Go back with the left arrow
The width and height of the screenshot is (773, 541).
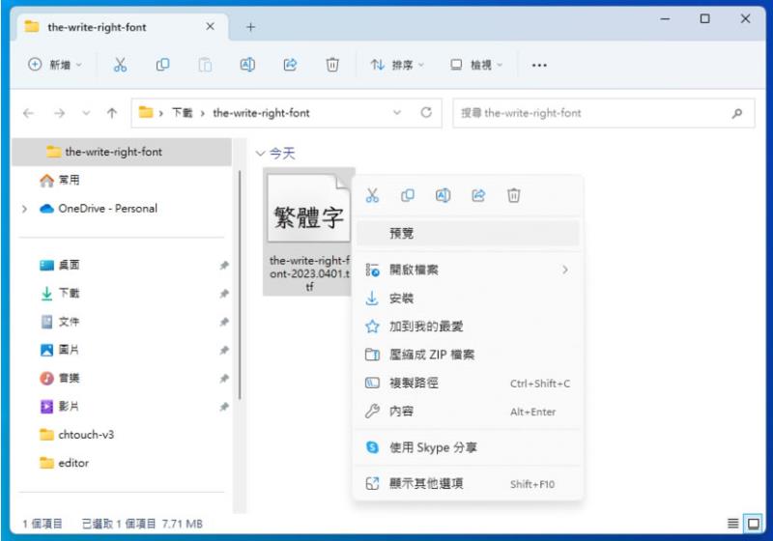click(29, 113)
